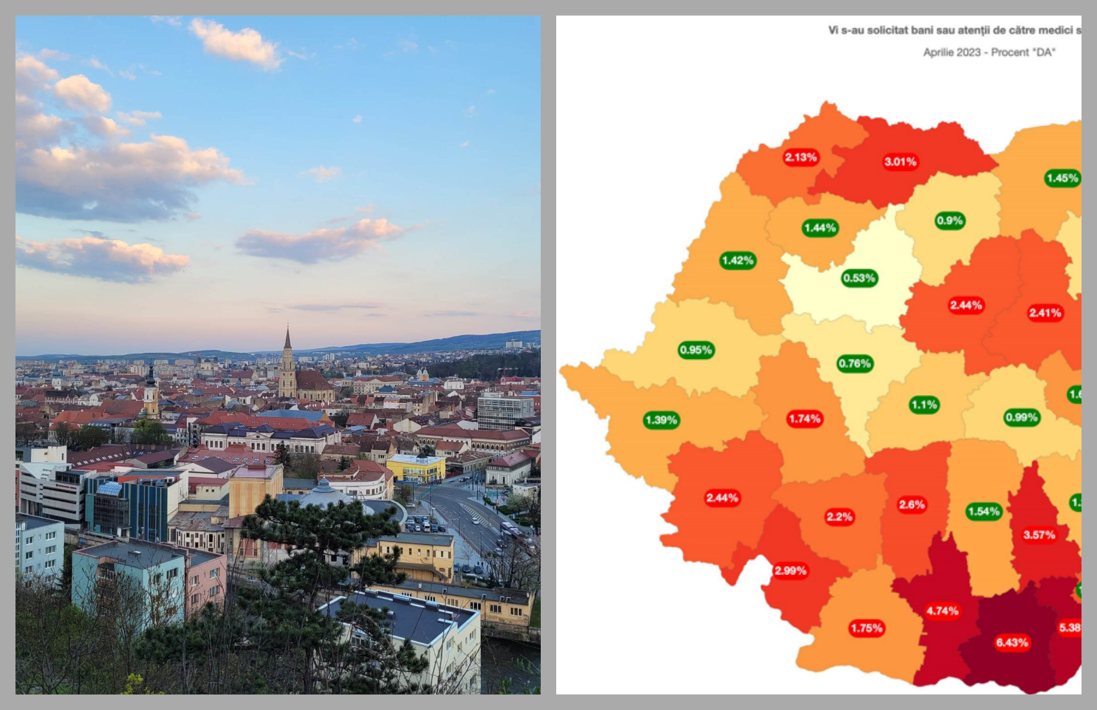1097x710 pixels.
Task: Click the 2.6% red label
Action: point(912,505)
